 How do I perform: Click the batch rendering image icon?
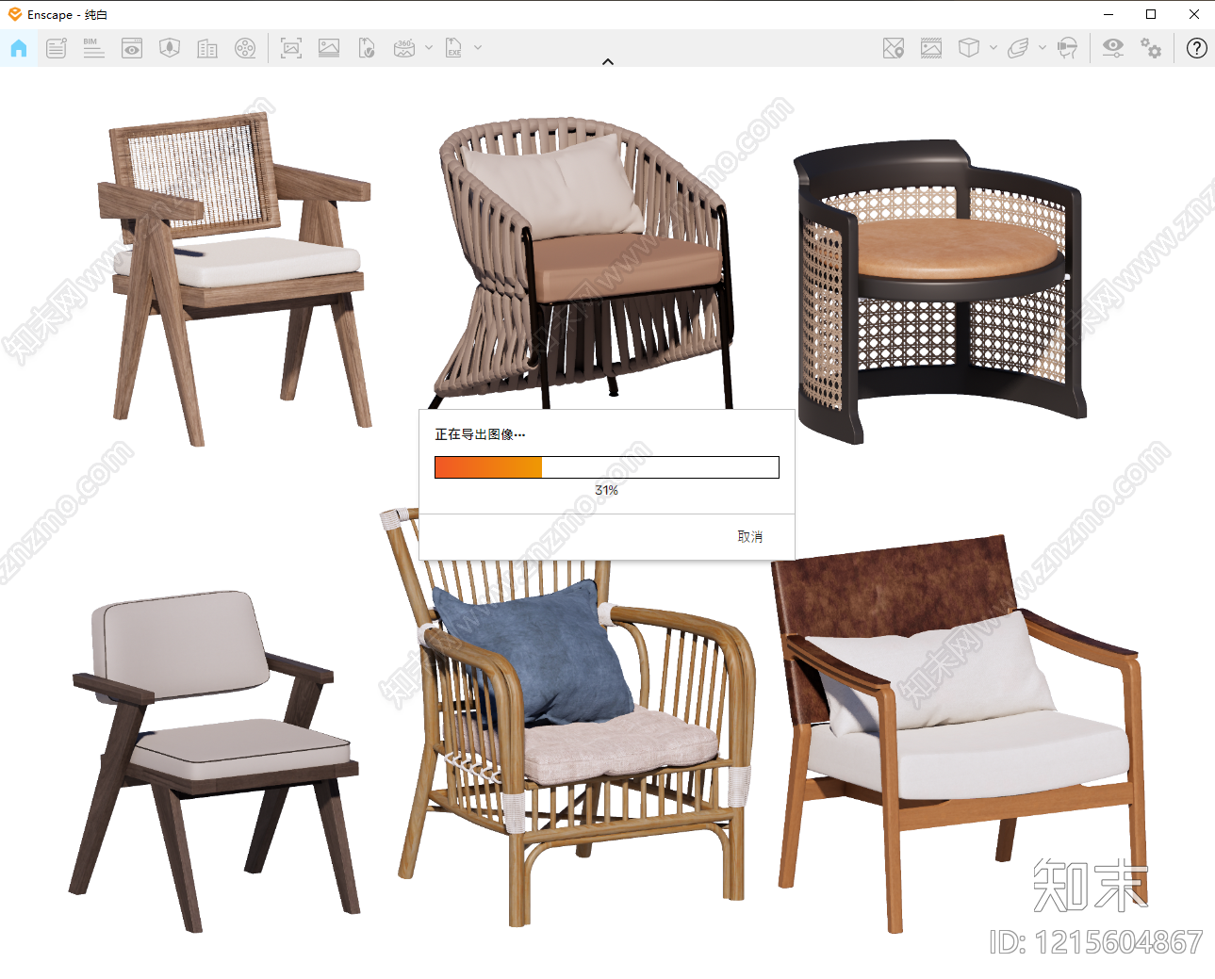click(329, 48)
